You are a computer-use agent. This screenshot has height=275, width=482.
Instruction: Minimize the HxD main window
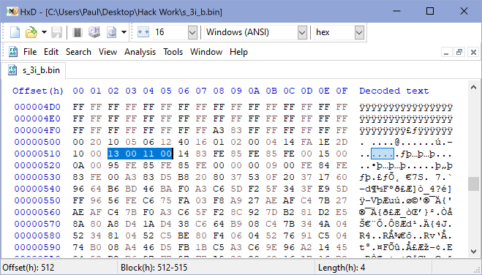(397, 12)
